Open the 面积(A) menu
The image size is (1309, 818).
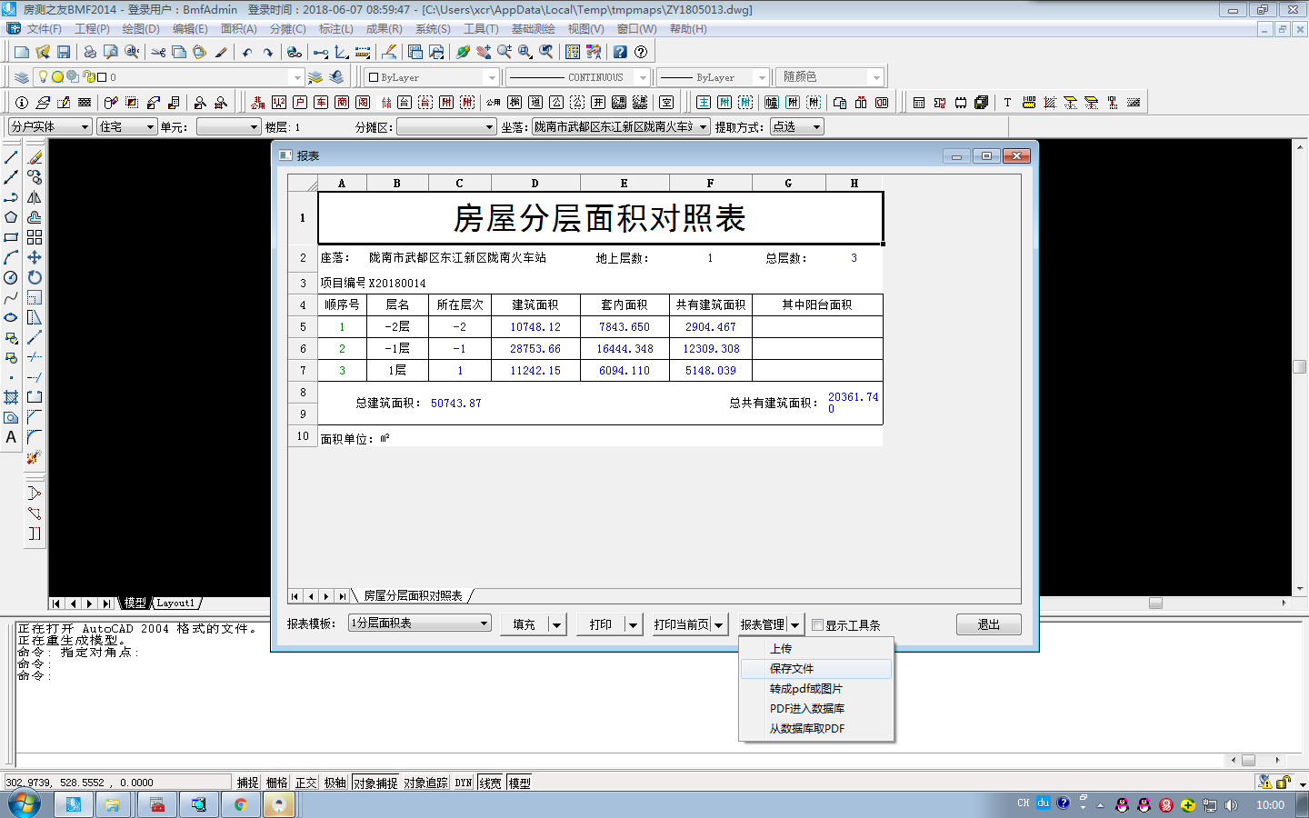pyautogui.click(x=238, y=29)
